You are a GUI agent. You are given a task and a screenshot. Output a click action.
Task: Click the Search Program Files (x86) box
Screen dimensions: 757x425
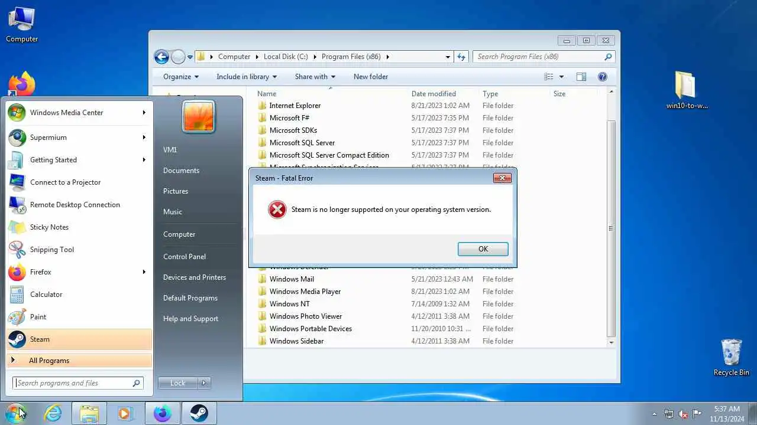coord(544,57)
